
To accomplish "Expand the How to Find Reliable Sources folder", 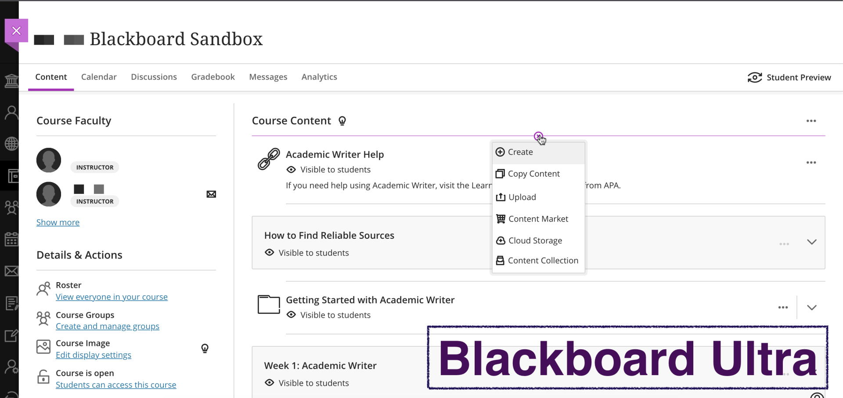I will [x=811, y=242].
